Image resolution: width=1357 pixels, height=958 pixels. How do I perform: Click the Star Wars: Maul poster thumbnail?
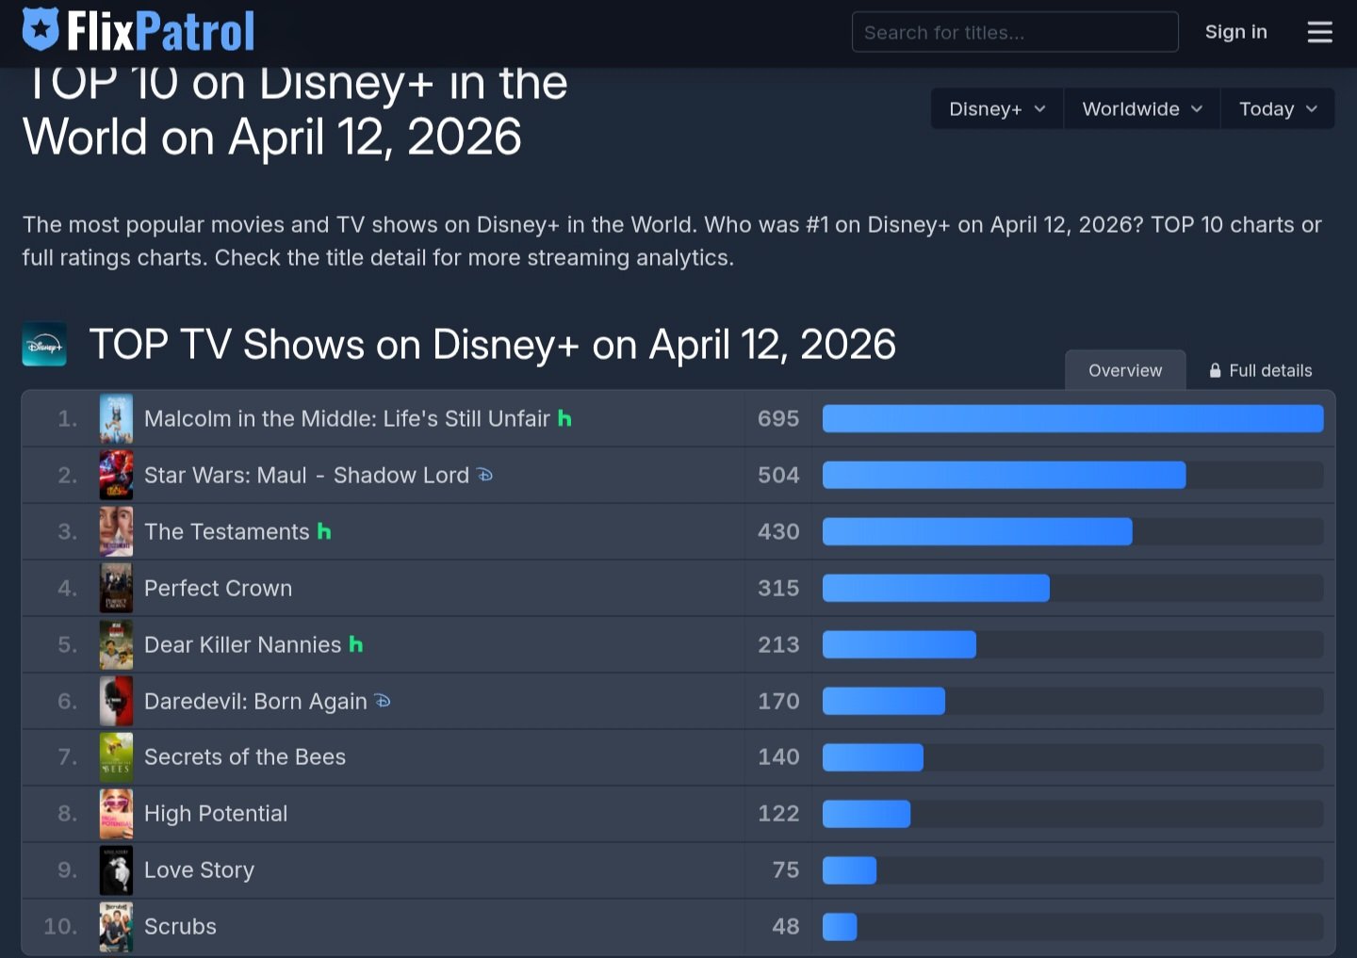116,475
